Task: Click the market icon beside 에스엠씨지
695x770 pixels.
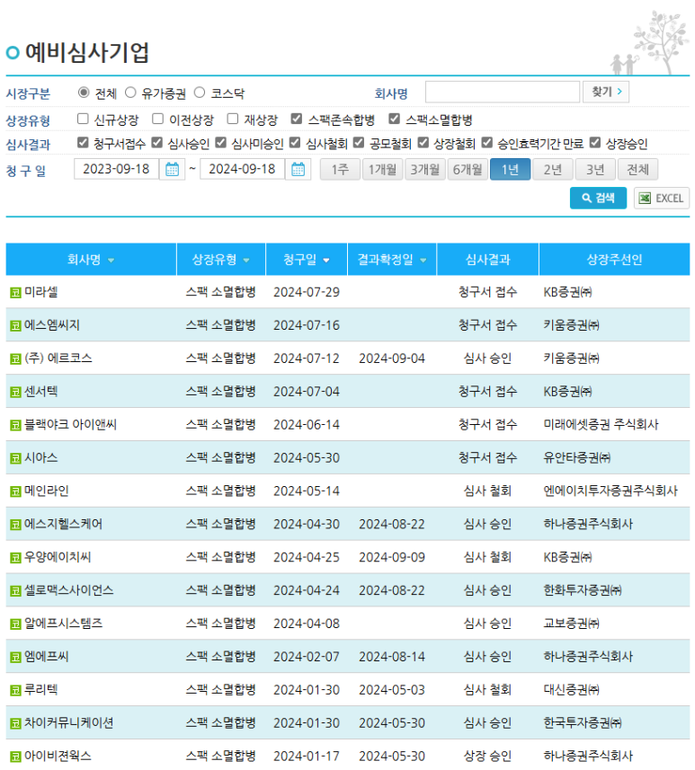Action: click(x=15, y=325)
